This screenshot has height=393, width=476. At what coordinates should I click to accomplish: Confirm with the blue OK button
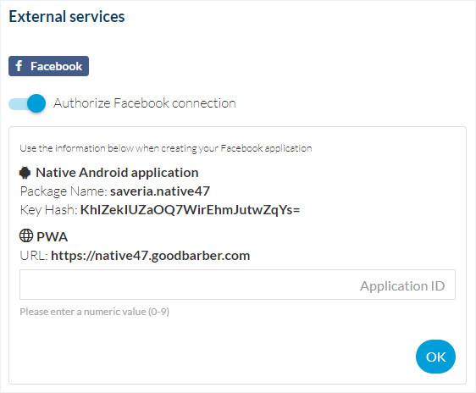tap(435, 357)
